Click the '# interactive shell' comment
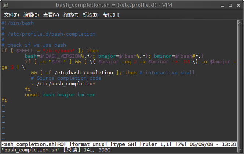244x154 pixels. pos(167,73)
